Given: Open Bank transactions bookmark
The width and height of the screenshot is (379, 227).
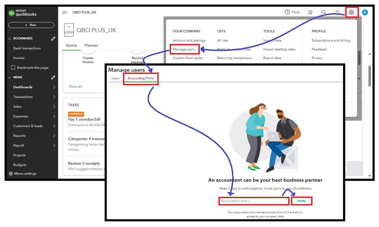Looking at the screenshot, I should [x=27, y=48].
